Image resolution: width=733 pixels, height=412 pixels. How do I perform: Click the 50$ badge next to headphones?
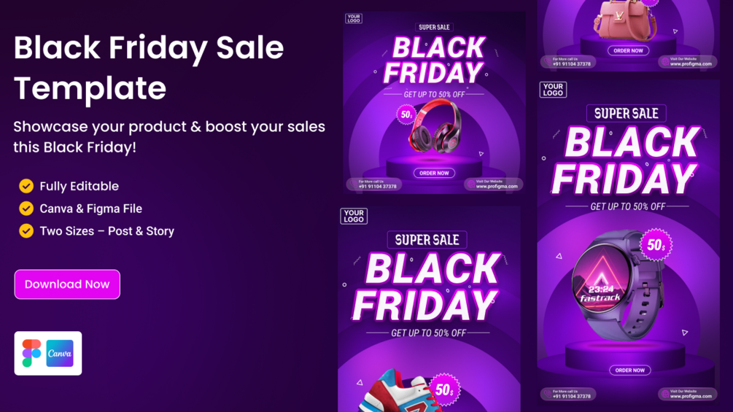pyautogui.click(x=406, y=114)
